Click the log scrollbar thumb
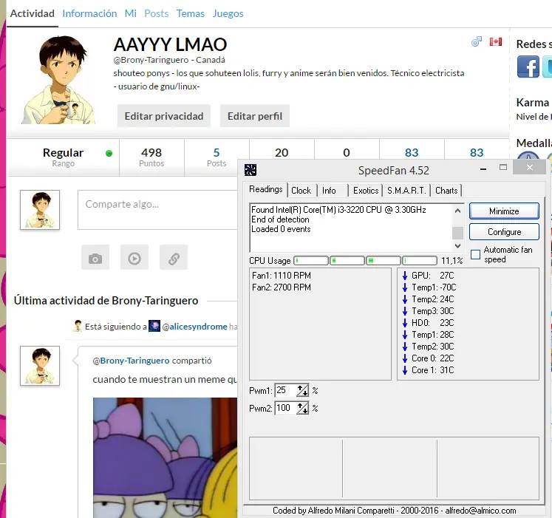This screenshot has width=552, height=518. pos(457,233)
